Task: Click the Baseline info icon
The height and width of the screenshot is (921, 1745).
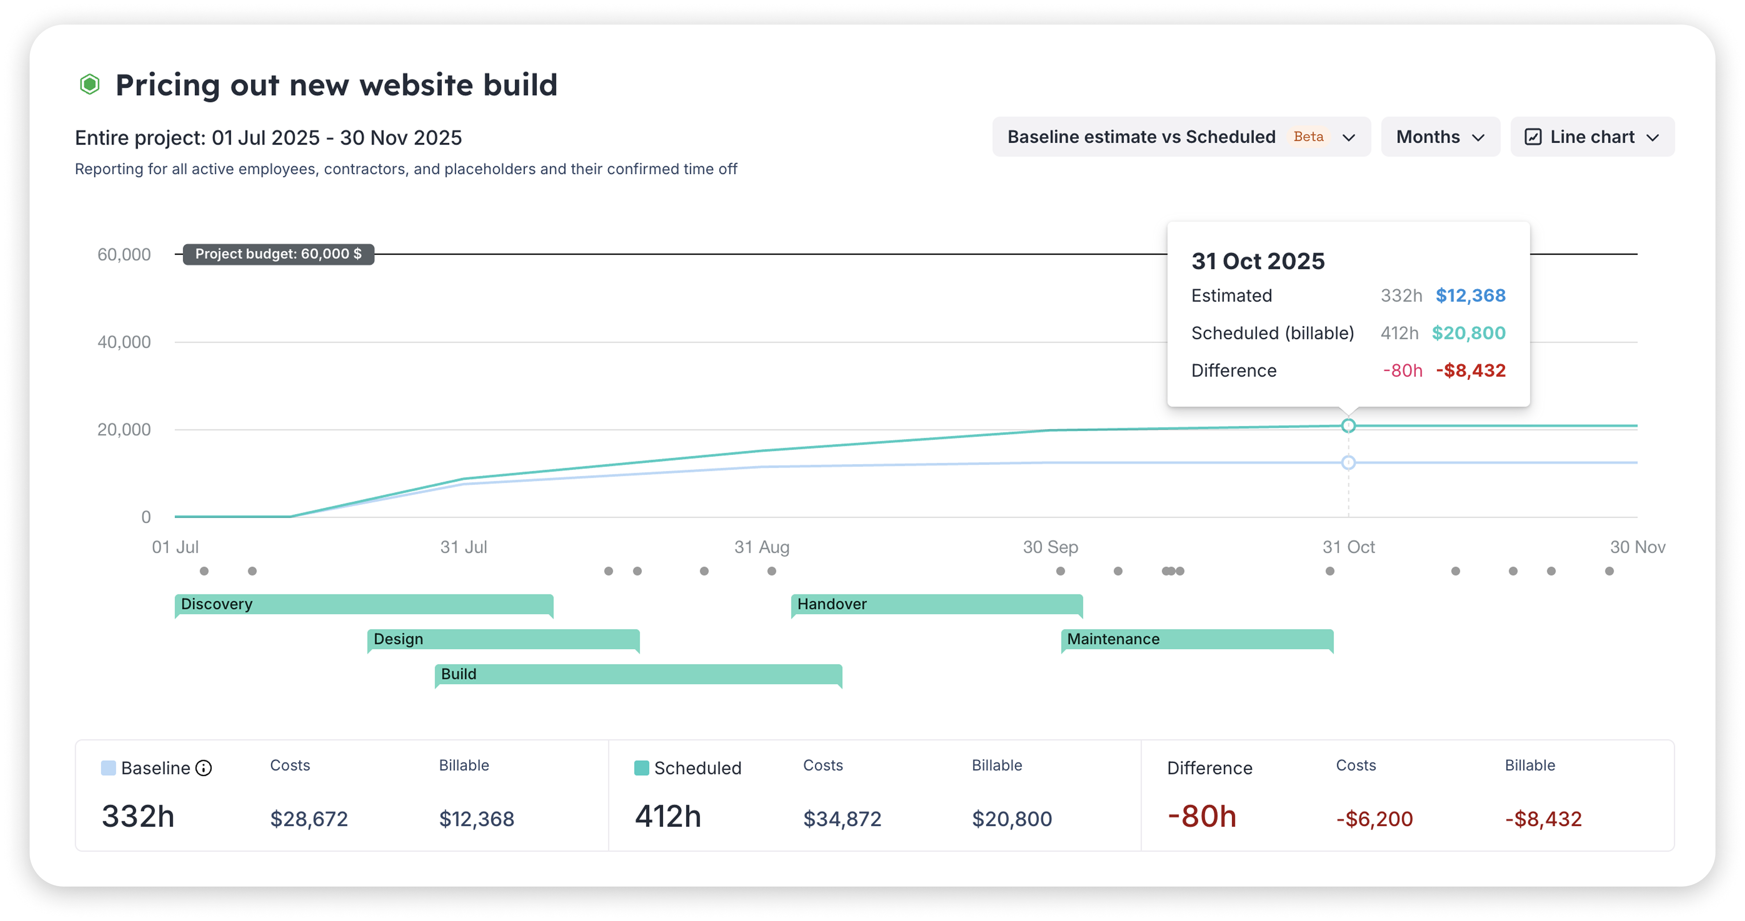Action: tap(203, 768)
